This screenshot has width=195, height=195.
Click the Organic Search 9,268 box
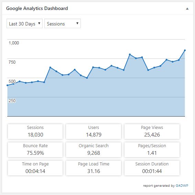click(x=94, y=150)
